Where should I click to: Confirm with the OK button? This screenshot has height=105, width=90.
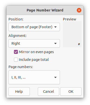pos(71,92)
